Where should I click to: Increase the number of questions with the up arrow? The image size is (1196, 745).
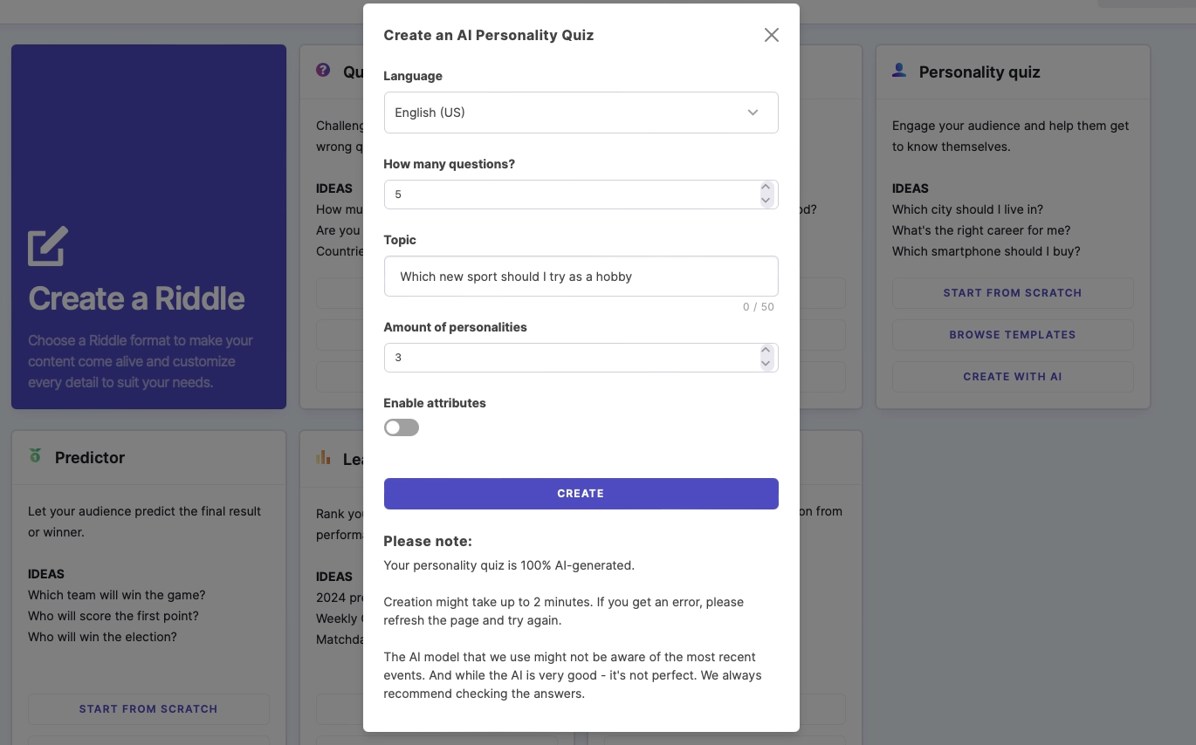click(766, 188)
